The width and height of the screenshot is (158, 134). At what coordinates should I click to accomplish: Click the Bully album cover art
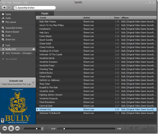pos(18,106)
